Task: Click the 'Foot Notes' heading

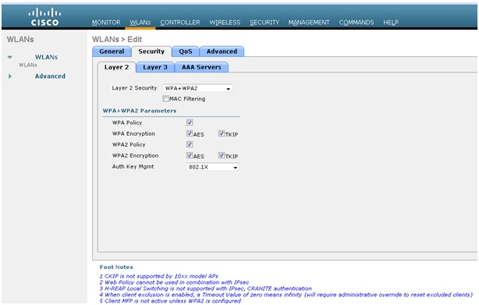Action: (x=116, y=267)
